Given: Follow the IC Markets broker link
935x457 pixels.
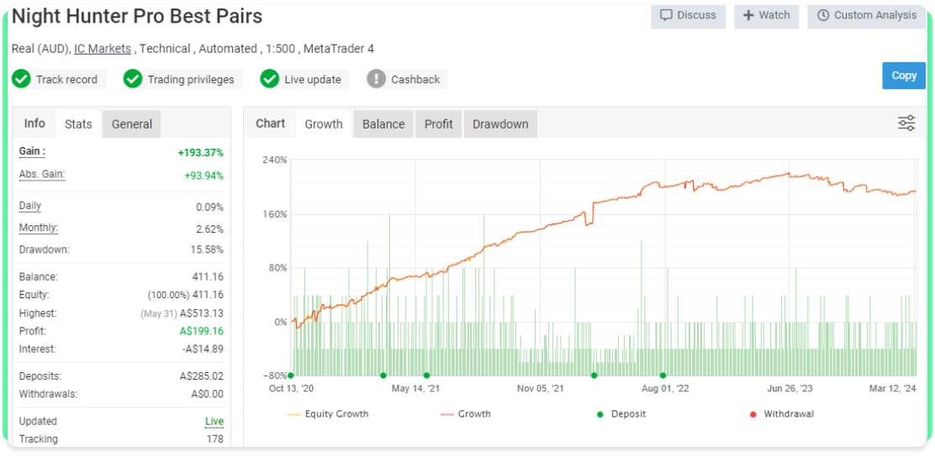Looking at the screenshot, I should click(x=103, y=49).
